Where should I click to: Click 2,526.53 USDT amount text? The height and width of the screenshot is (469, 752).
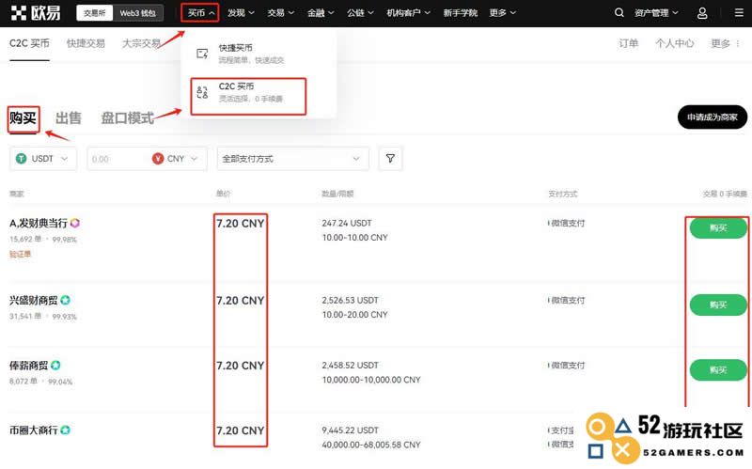(x=350, y=300)
